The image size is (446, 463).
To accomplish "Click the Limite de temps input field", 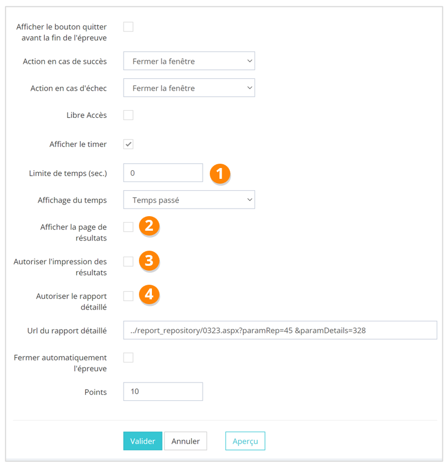I will (163, 173).
